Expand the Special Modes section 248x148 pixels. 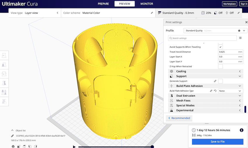205,105
